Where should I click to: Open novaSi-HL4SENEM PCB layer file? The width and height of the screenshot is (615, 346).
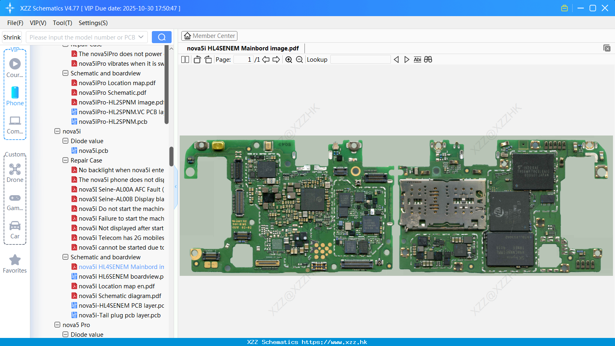121,306
